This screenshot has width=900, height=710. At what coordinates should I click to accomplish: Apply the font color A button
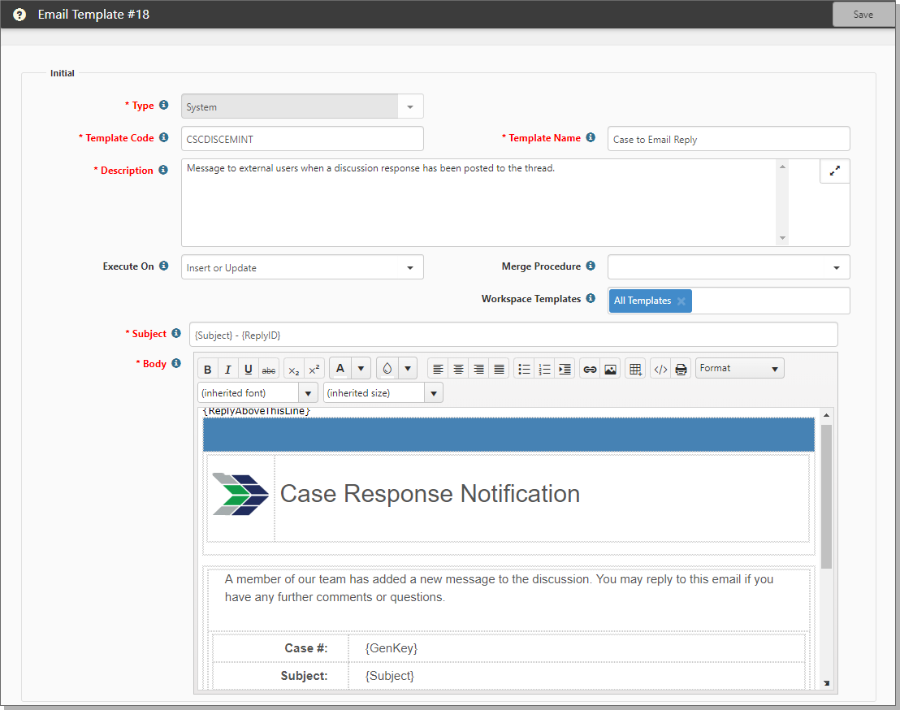(340, 369)
